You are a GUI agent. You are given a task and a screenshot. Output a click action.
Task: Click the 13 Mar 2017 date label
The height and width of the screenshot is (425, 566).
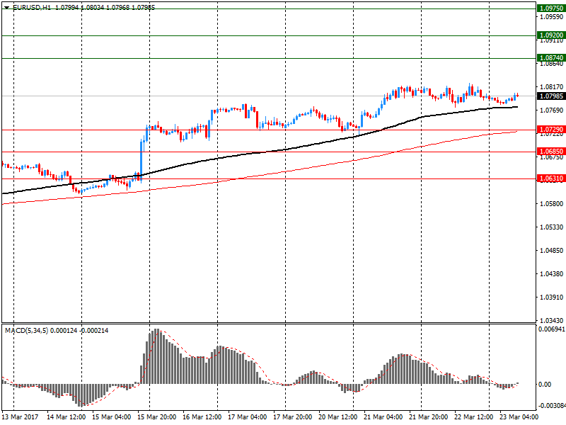tap(20, 417)
